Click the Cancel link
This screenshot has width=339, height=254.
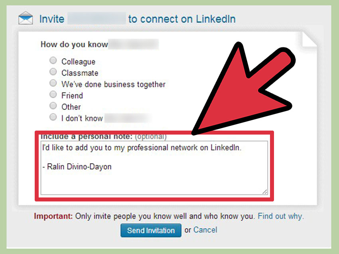click(x=205, y=230)
